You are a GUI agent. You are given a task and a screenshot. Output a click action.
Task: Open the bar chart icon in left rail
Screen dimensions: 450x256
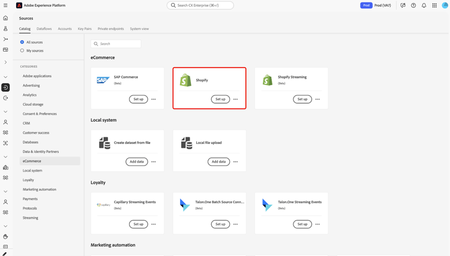tap(5, 167)
